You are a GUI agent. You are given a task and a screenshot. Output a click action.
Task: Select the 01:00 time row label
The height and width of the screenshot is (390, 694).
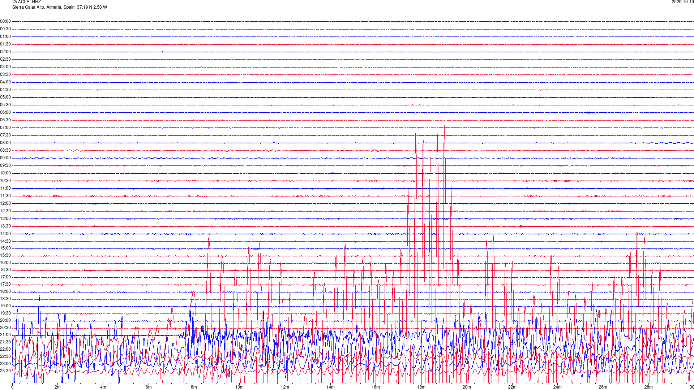[x=5, y=36]
